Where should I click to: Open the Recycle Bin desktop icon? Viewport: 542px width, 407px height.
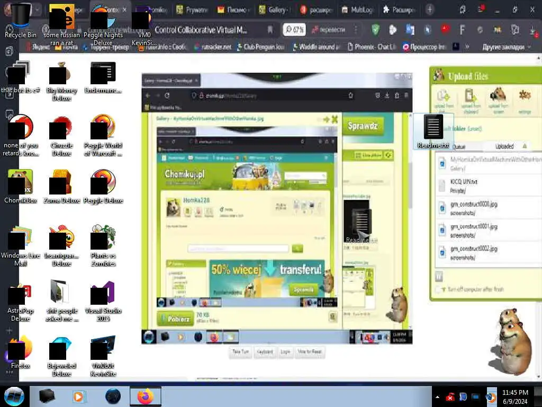tap(20, 21)
